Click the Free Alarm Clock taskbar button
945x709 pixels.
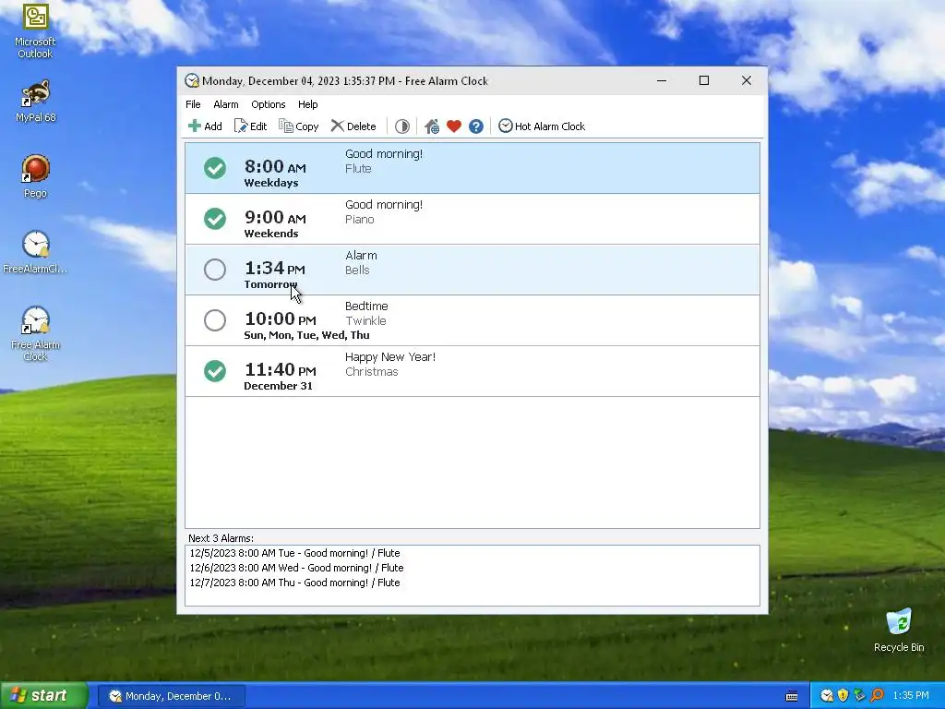171,696
